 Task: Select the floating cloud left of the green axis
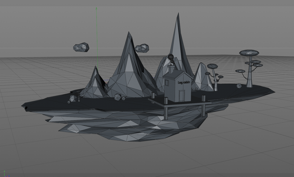pos(81,47)
